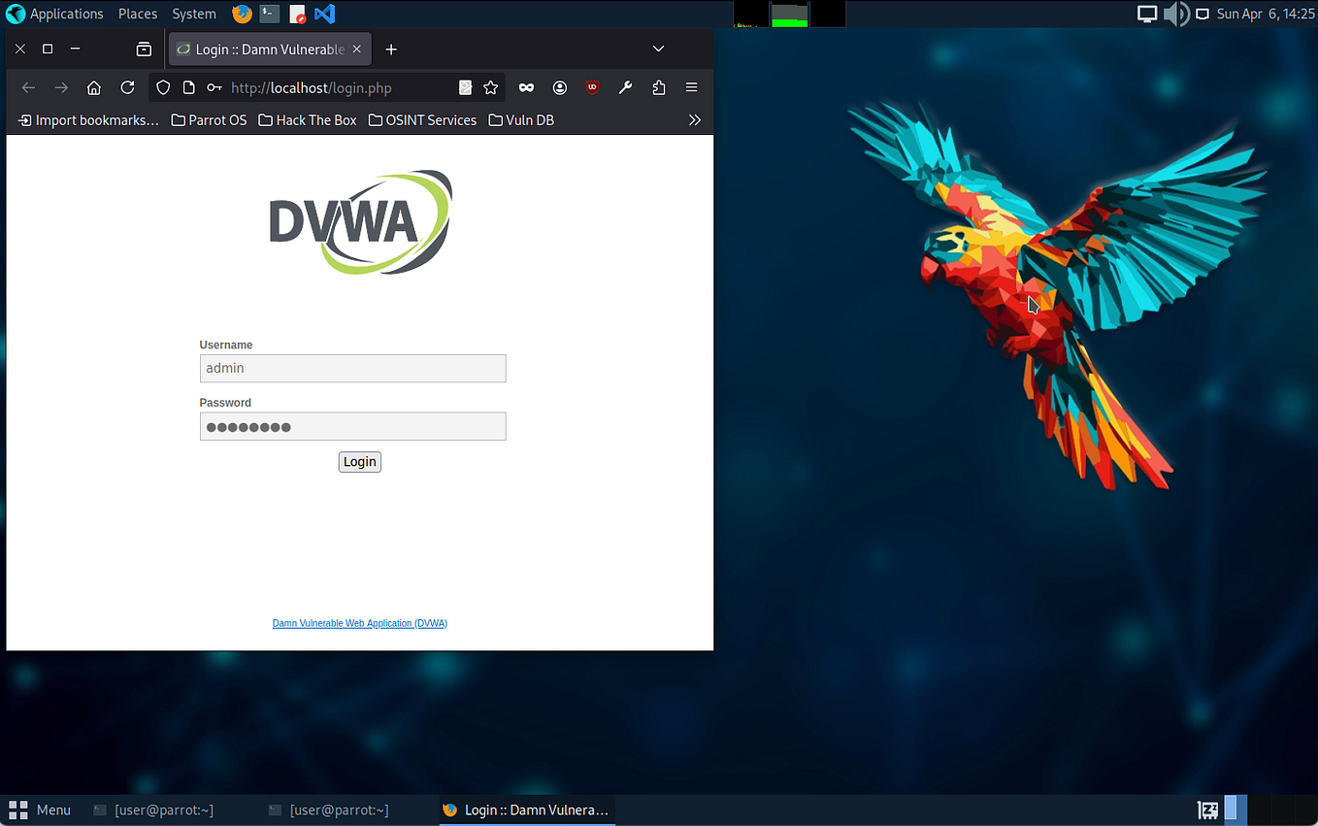Click the Password input field
Viewport: 1318px width, 826px height.
[x=352, y=426]
